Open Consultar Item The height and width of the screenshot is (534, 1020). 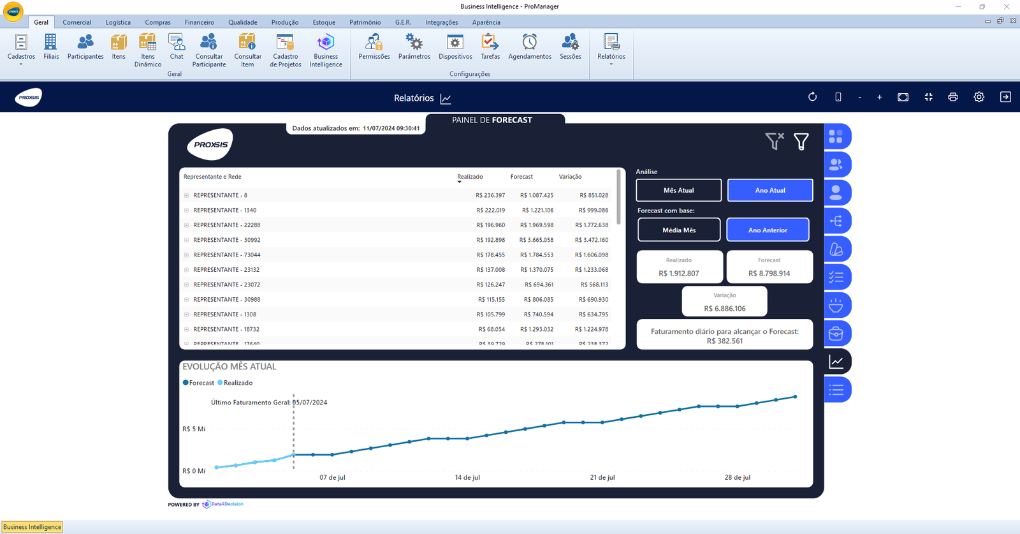(x=247, y=50)
